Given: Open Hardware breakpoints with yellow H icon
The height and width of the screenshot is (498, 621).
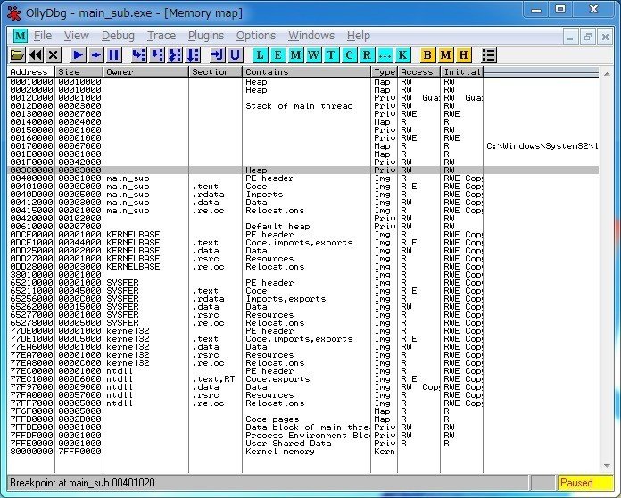Looking at the screenshot, I should pyautogui.click(x=463, y=55).
